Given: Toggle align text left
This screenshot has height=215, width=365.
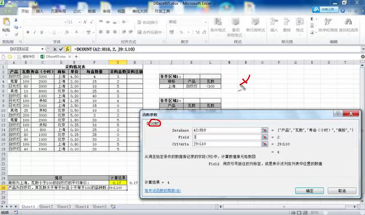Looking at the screenshot, I should click(x=101, y=32).
